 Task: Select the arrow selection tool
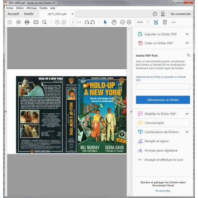click(105, 22)
